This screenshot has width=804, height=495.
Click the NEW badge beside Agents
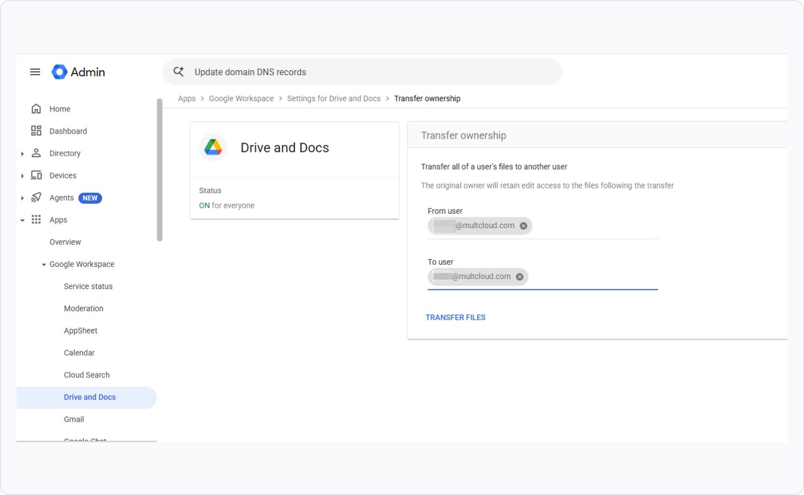tap(90, 198)
